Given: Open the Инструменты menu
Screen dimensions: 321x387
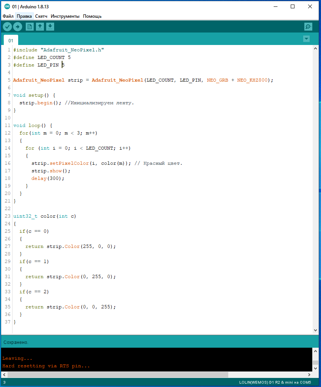Looking at the screenshot, I should pos(65,16).
